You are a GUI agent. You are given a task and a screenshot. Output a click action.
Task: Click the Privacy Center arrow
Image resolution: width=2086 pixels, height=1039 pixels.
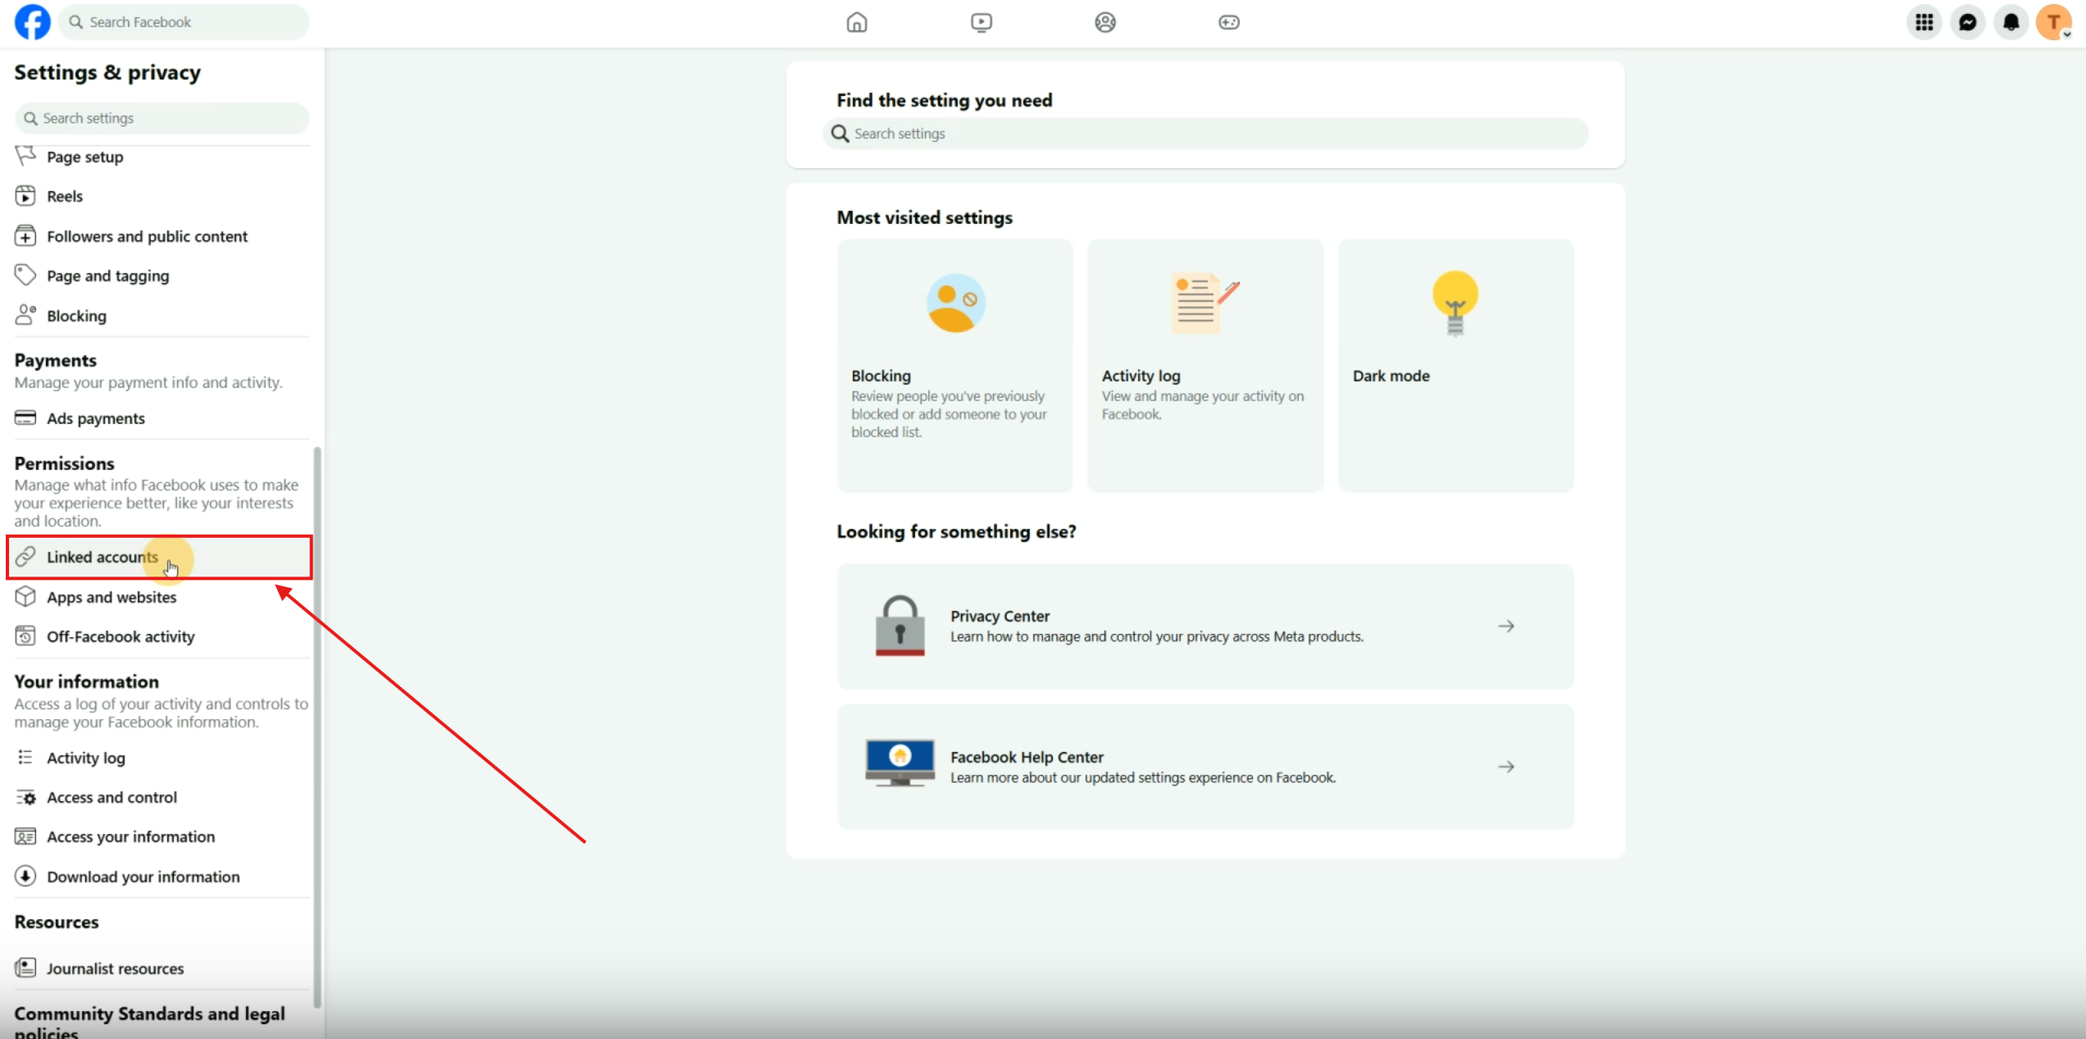click(x=1506, y=627)
